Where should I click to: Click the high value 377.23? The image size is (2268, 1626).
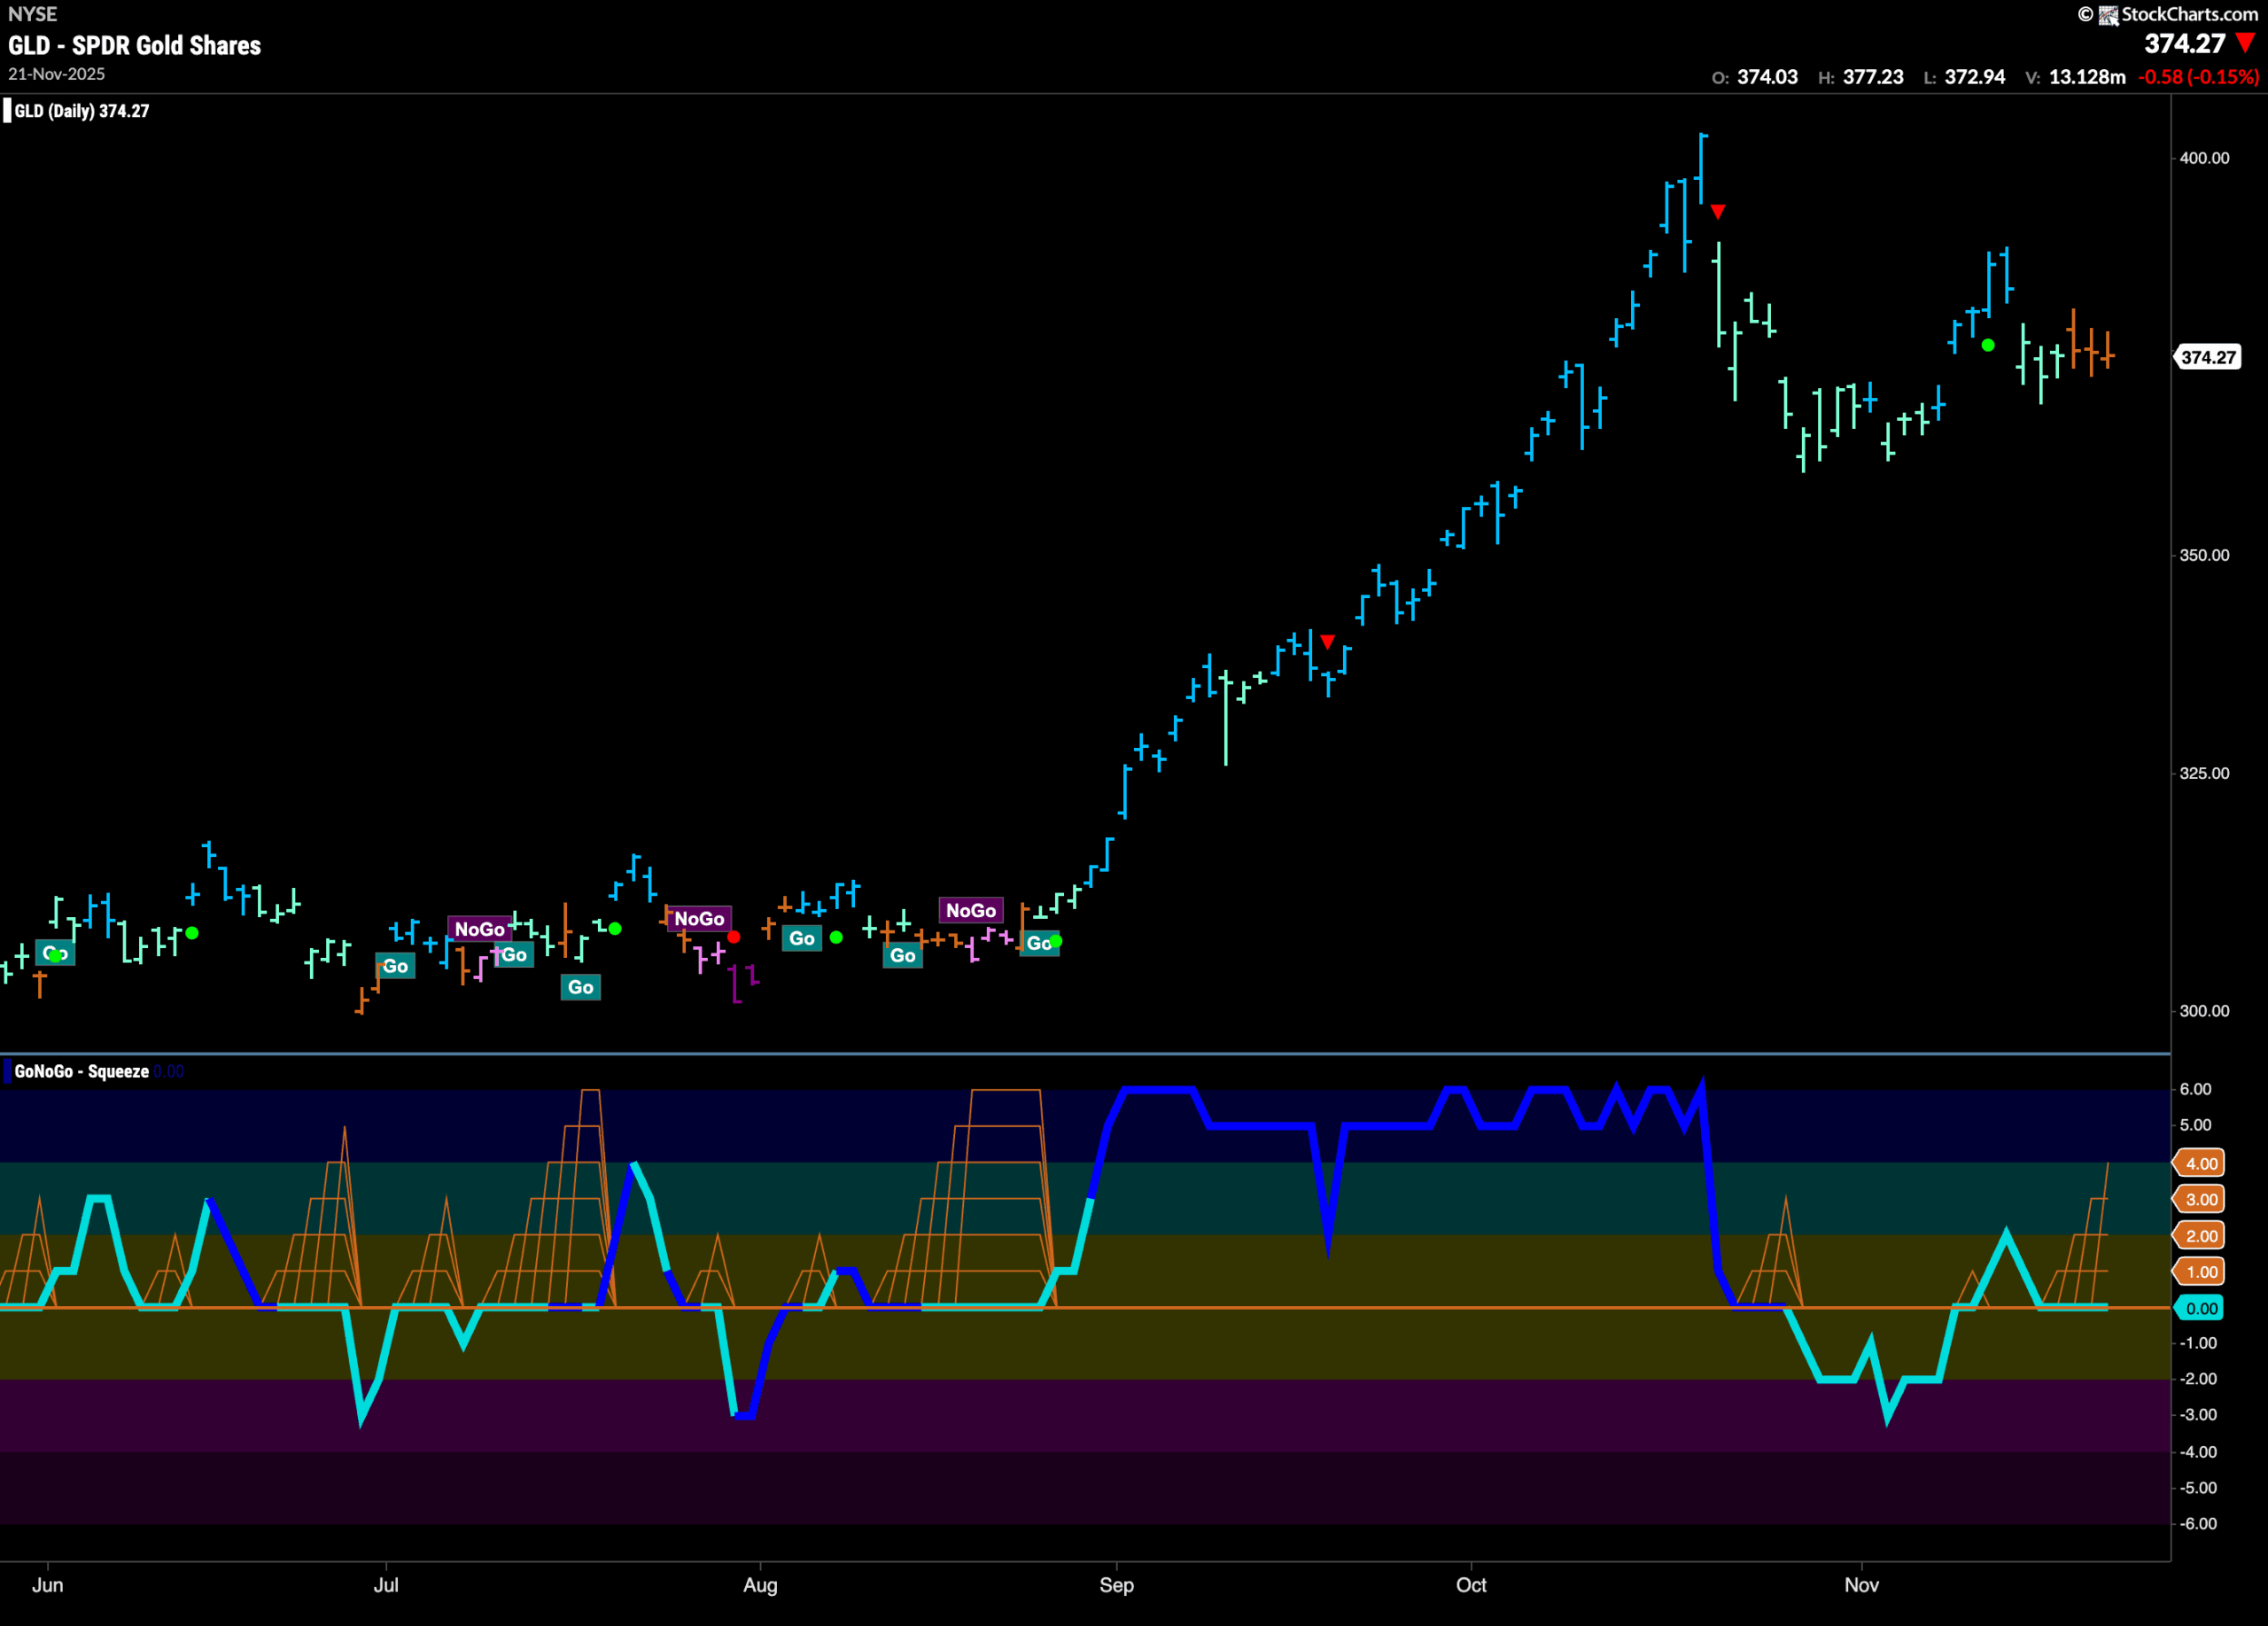[1873, 77]
